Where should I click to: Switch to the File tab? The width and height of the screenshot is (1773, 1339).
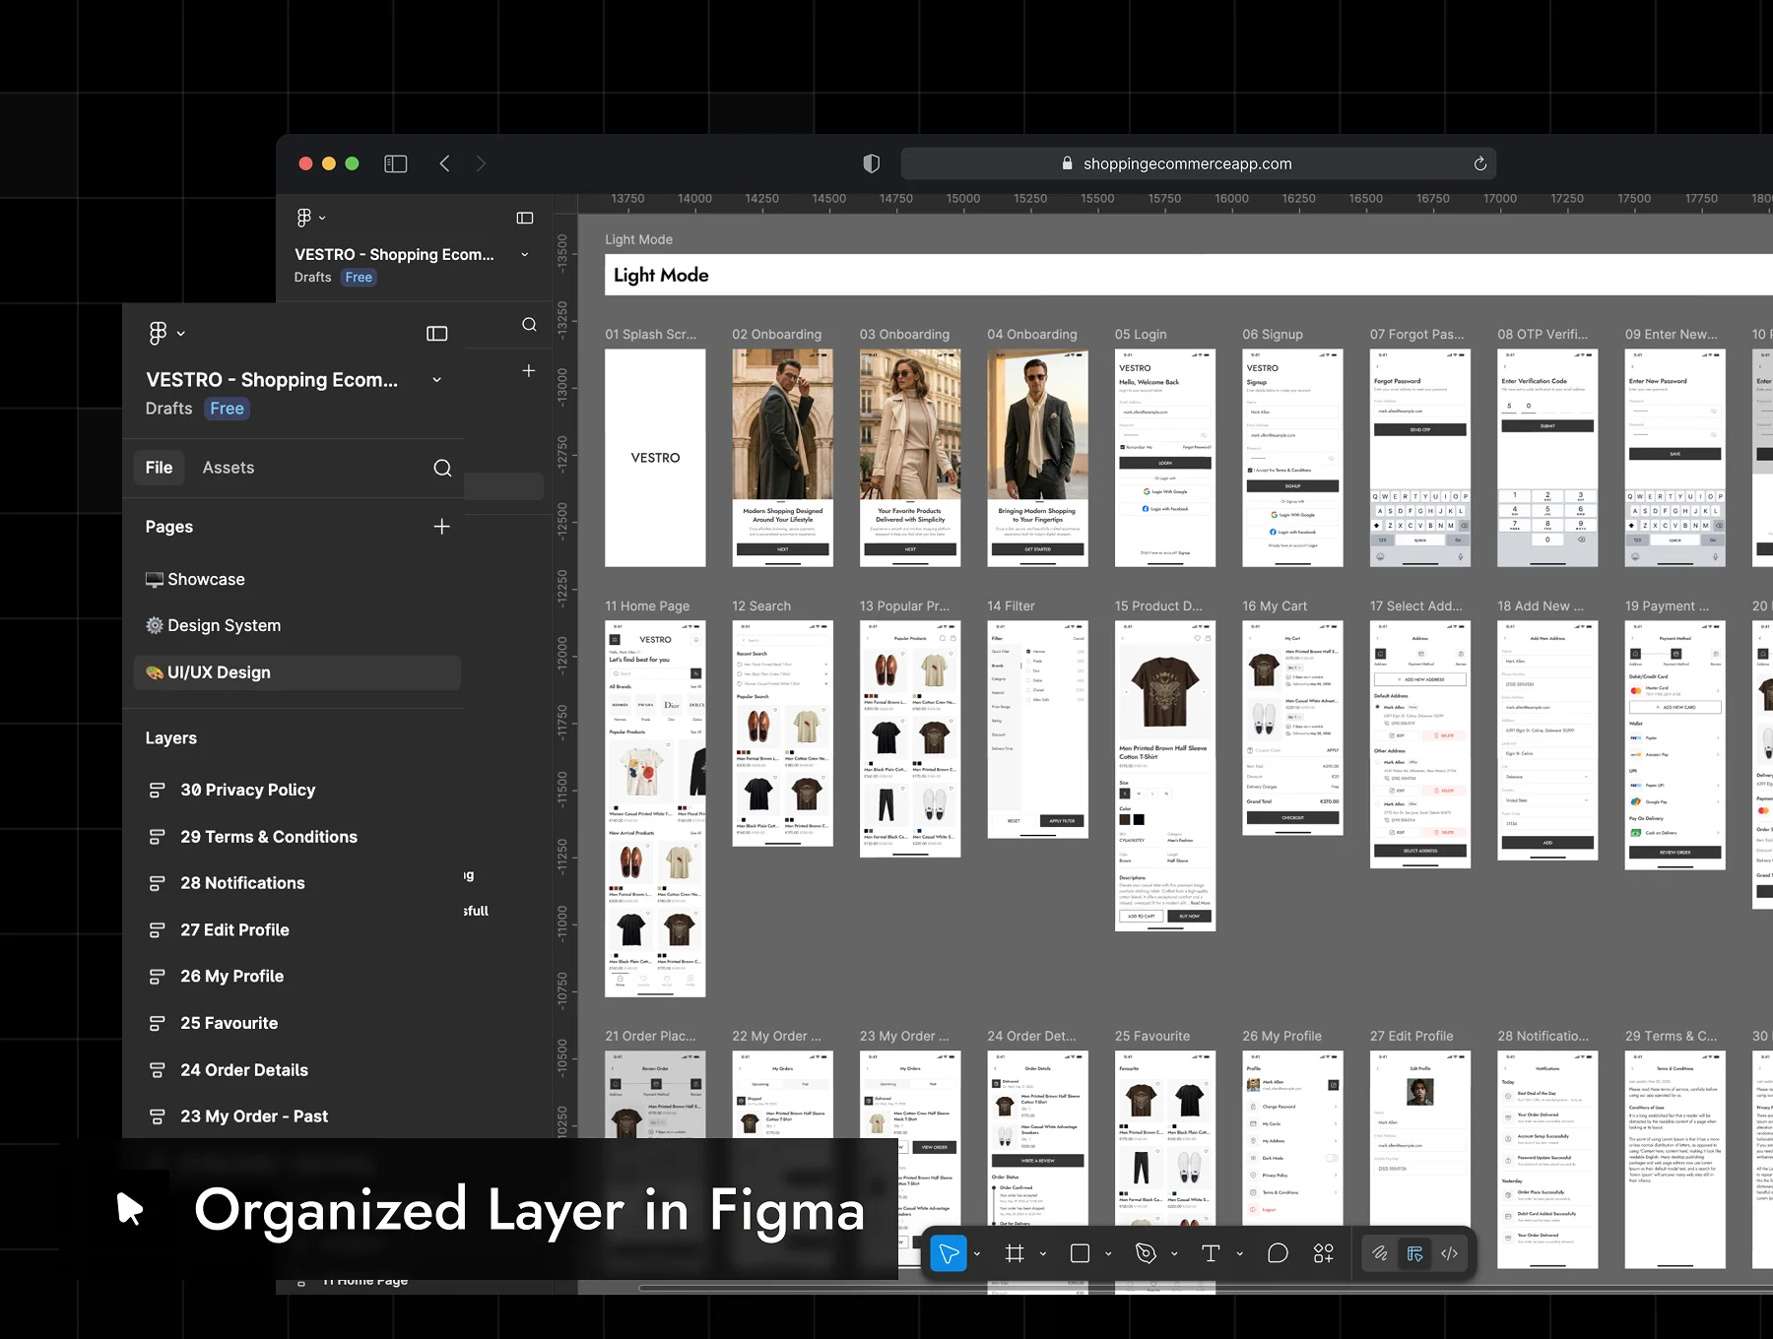pos(159,468)
